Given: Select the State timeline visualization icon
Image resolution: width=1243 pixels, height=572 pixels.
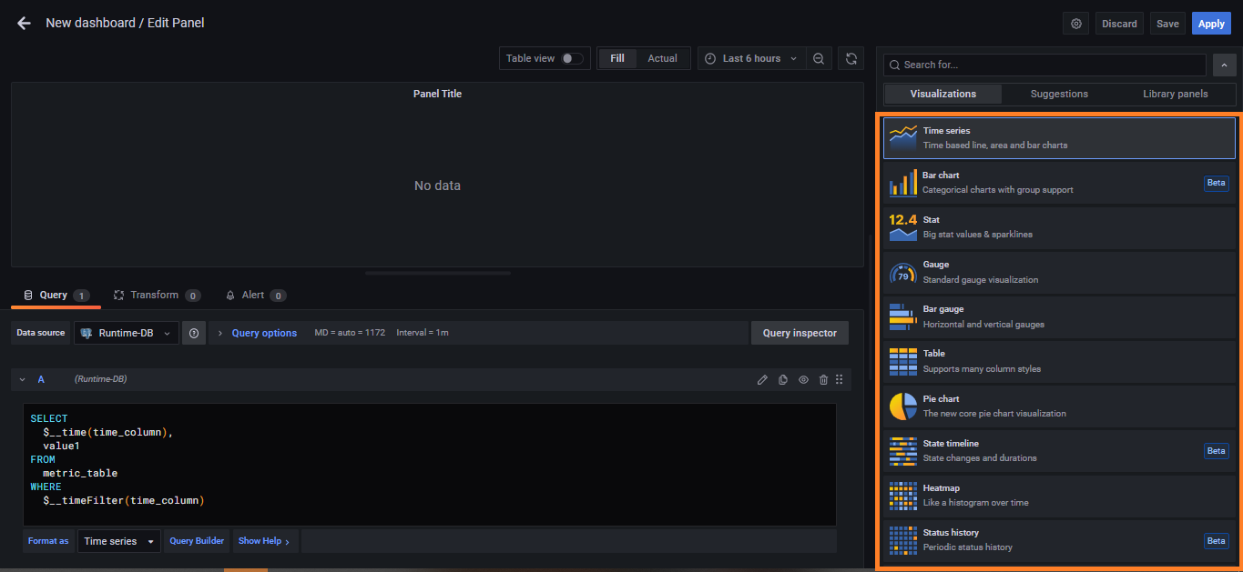Looking at the screenshot, I should 903,450.
